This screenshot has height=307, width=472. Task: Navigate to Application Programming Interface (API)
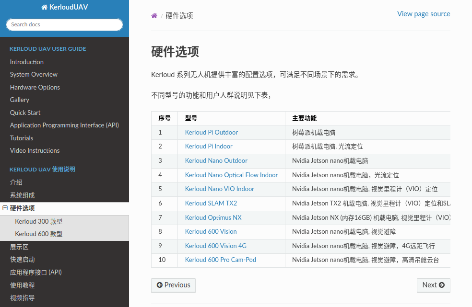point(64,125)
